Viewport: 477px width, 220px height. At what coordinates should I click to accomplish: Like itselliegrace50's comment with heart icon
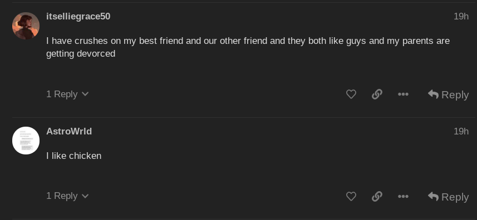coord(351,94)
